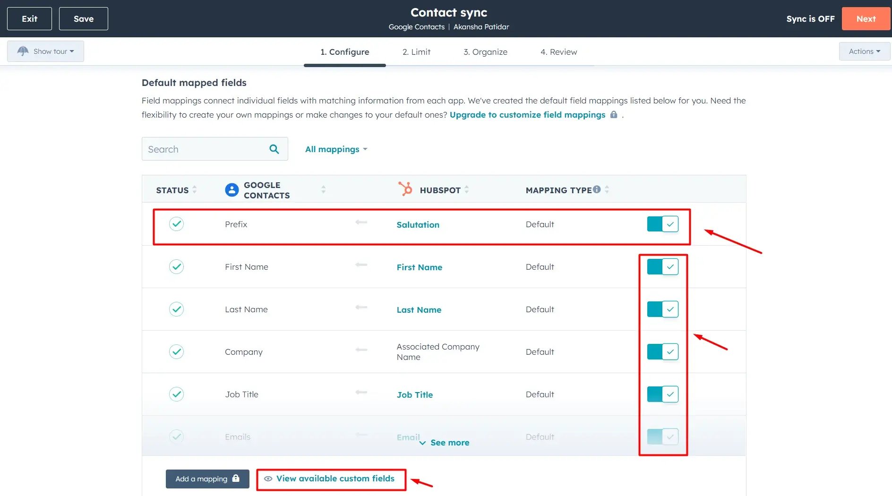Click the Sync is OFF status text
This screenshot has width=892, height=496.
coord(810,19)
